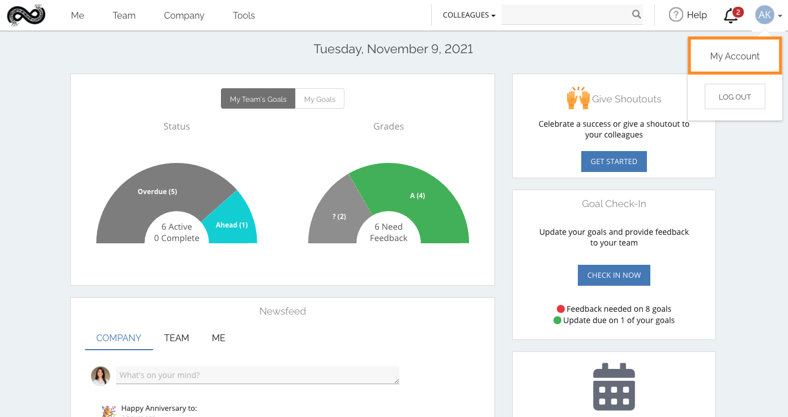Click the AK user avatar

click(765, 15)
